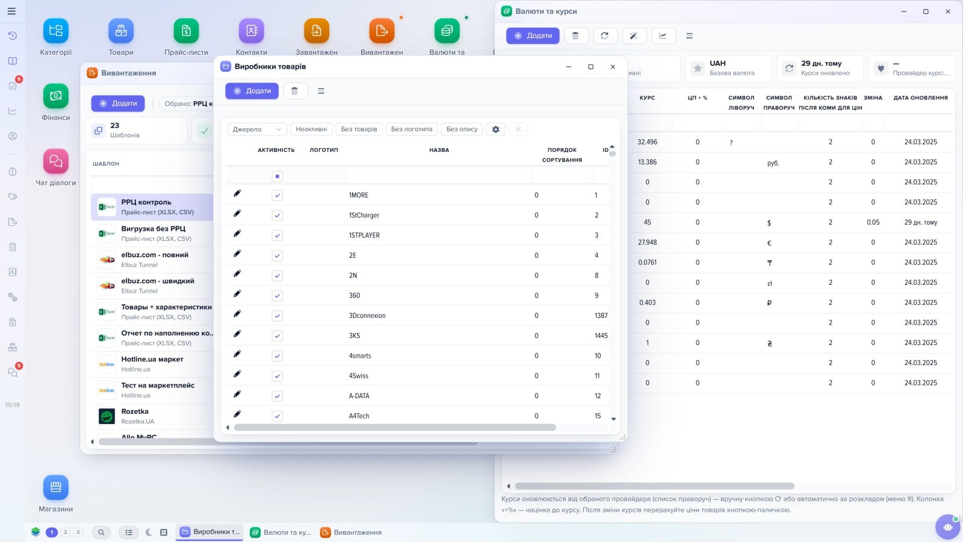
Task: Expand the Джерело dropdown filter
Action: coord(257,129)
